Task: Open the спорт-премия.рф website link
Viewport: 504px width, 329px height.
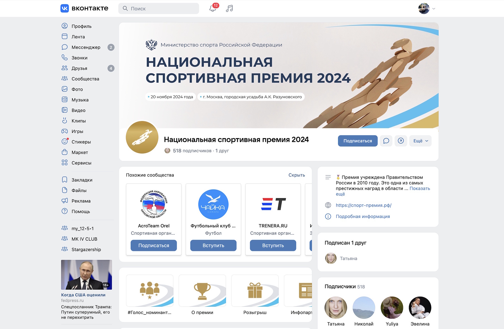Action: [x=364, y=205]
